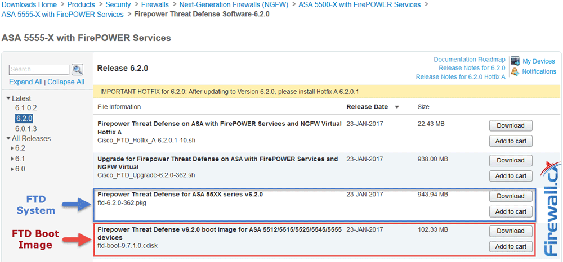
Task: Click the 102.33 MB size value
Action: click(x=433, y=229)
